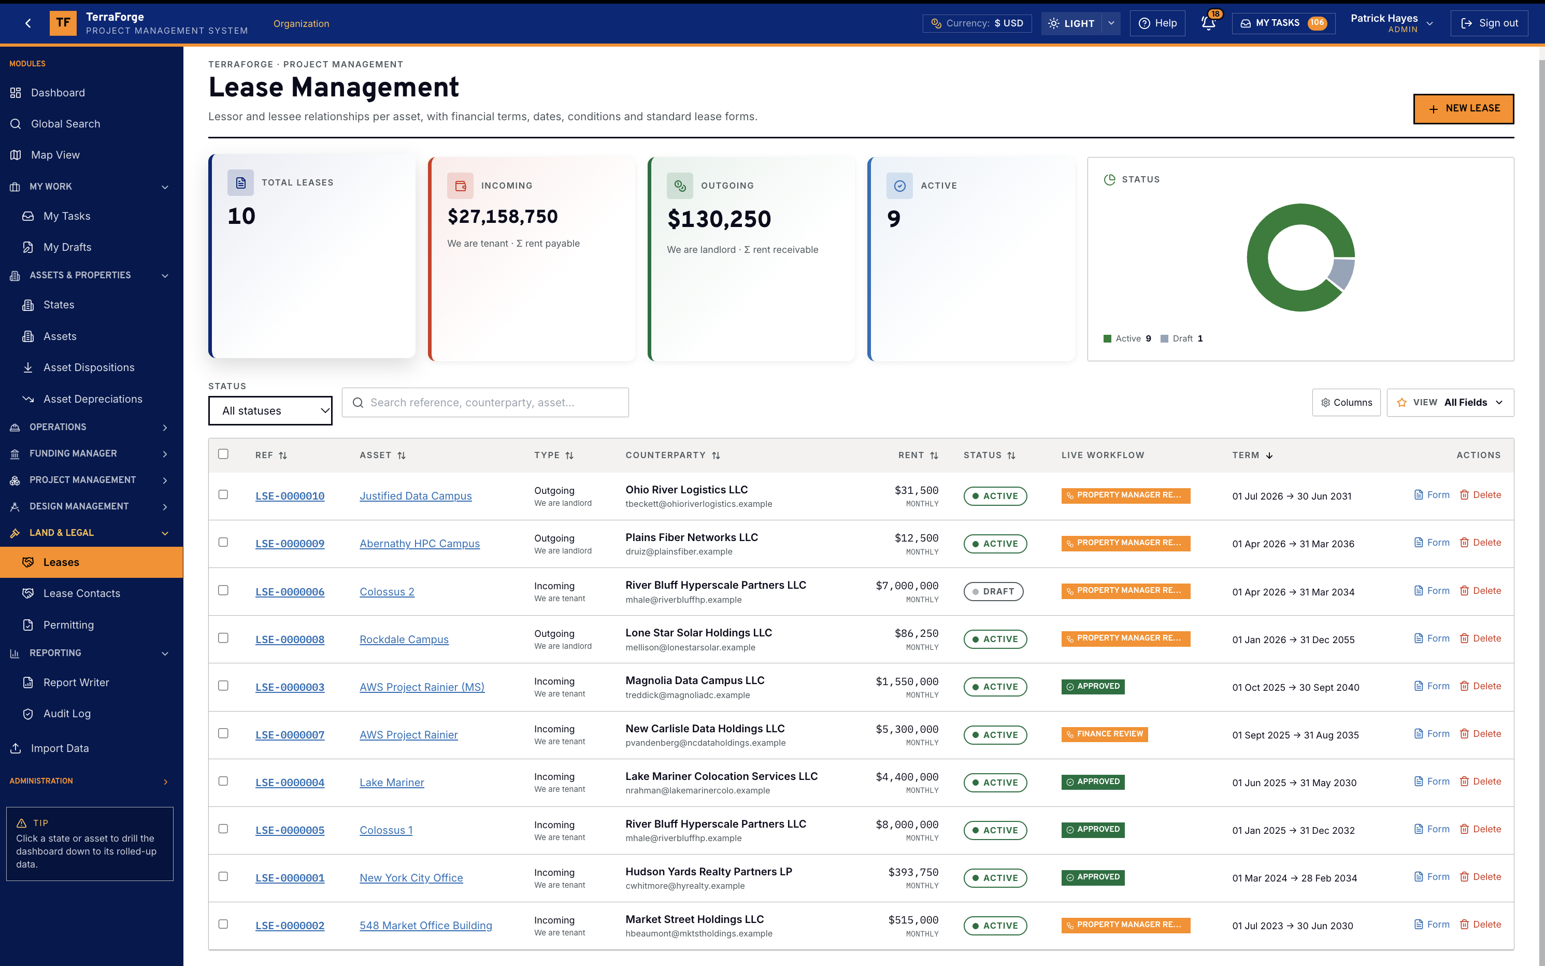Select the checkbox for LSE-0000002 row
Image resolution: width=1545 pixels, height=966 pixels.
pyautogui.click(x=223, y=924)
